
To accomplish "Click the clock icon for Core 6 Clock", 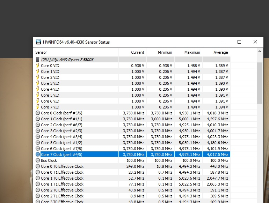I will tap(38, 149).
